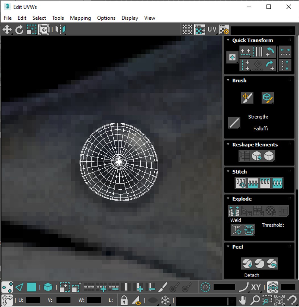Image resolution: width=299 pixels, height=307 pixels.
Task: Click Target Weld icon
Action: 237,230
